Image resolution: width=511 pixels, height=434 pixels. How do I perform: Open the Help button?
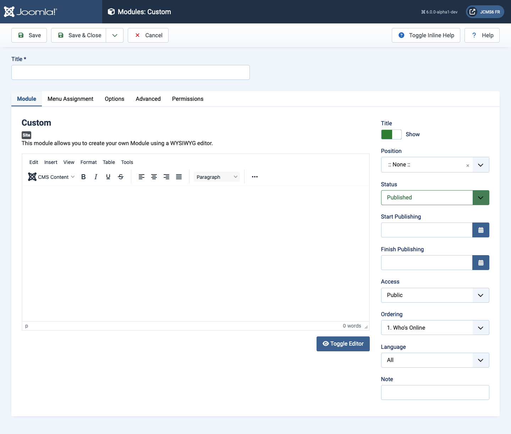coord(482,35)
